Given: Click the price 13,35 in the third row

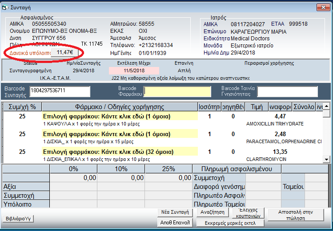Looking at the screenshot, I should (x=280, y=152).
